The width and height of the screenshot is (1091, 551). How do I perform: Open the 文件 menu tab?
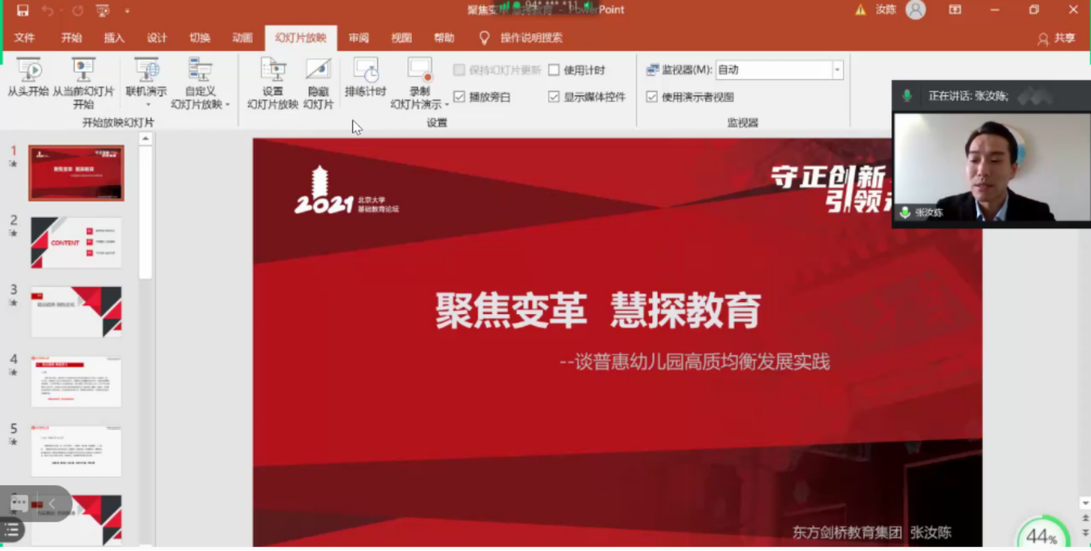(25, 37)
